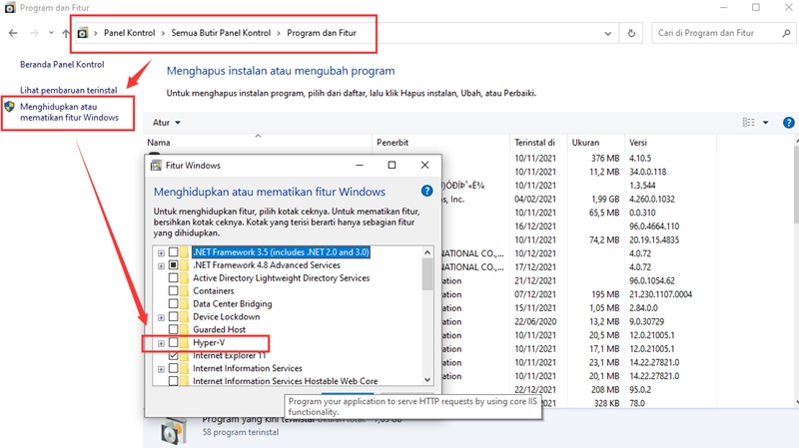This screenshot has width=799, height=448.
Task: Check the Guarded Host checkbox
Action: 173,329
